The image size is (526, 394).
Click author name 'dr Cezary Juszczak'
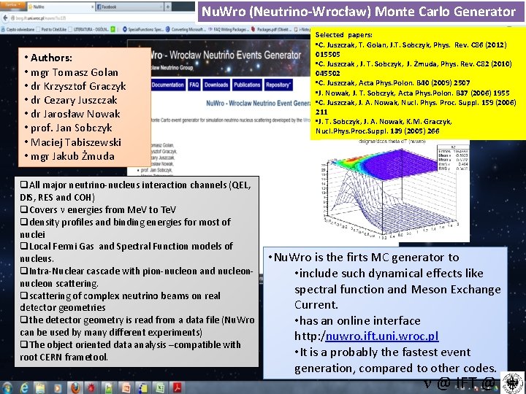74,100
